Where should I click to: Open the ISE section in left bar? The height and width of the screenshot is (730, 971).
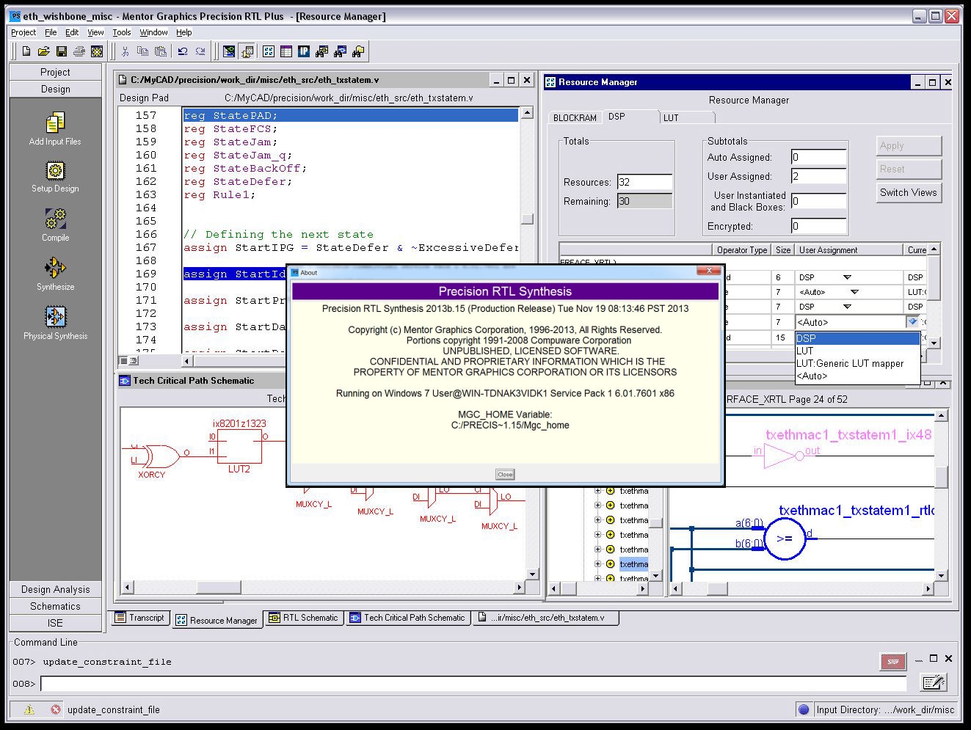click(56, 623)
